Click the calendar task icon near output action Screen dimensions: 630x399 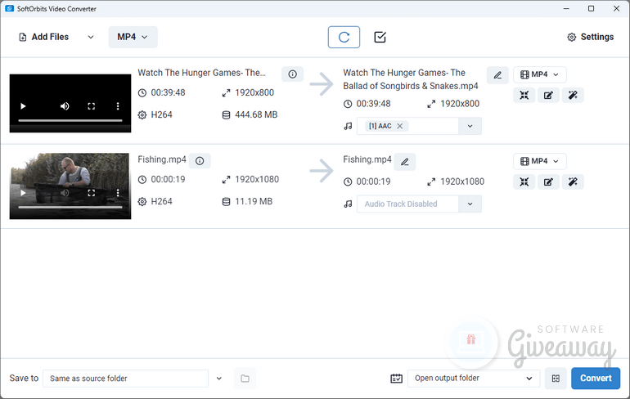[x=397, y=379]
